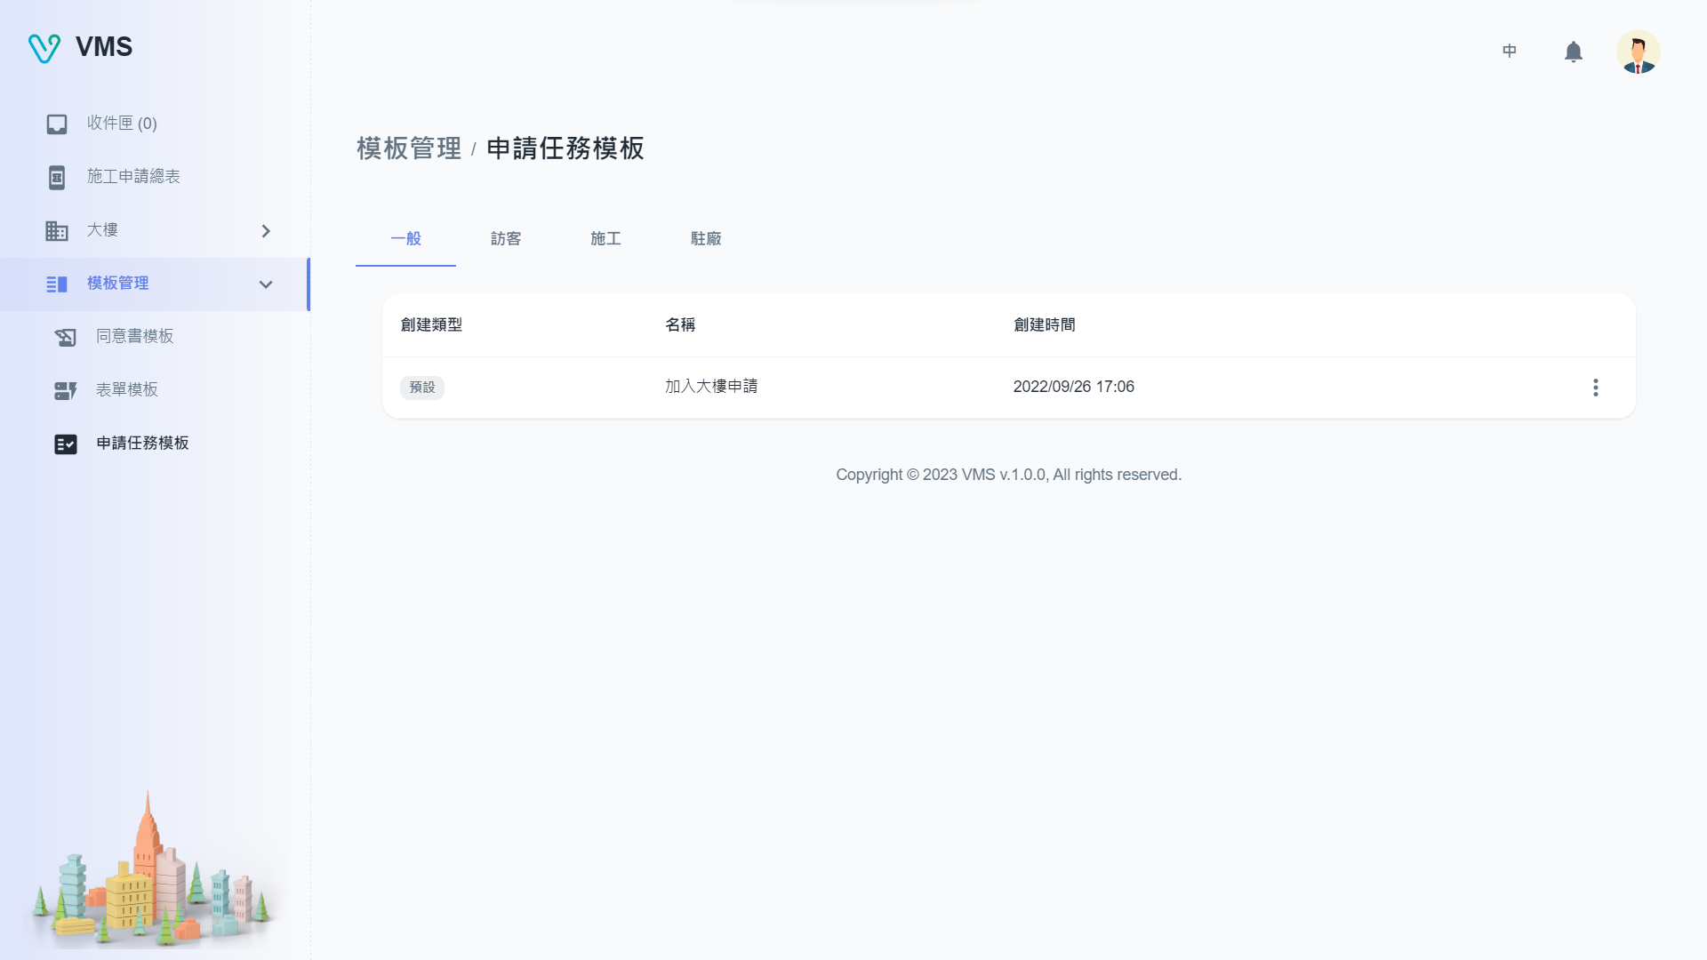The image size is (1707, 960).
Task: Open notifications bell
Action: (x=1573, y=52)
